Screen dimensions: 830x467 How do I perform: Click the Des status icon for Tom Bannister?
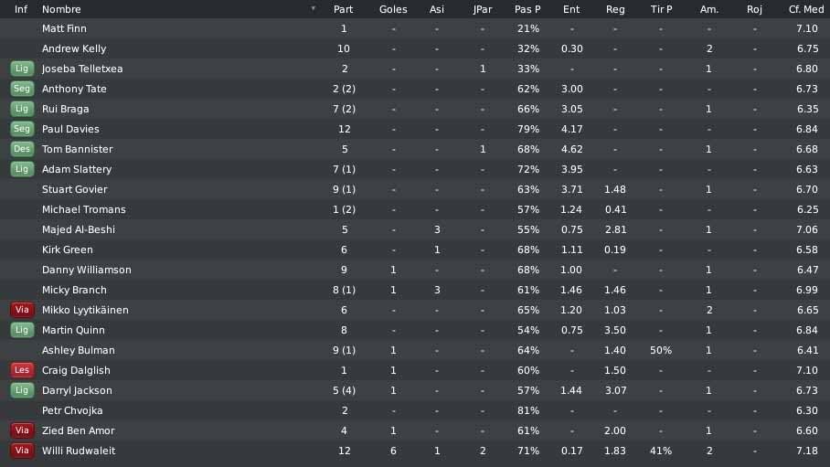tap(22, 149)
